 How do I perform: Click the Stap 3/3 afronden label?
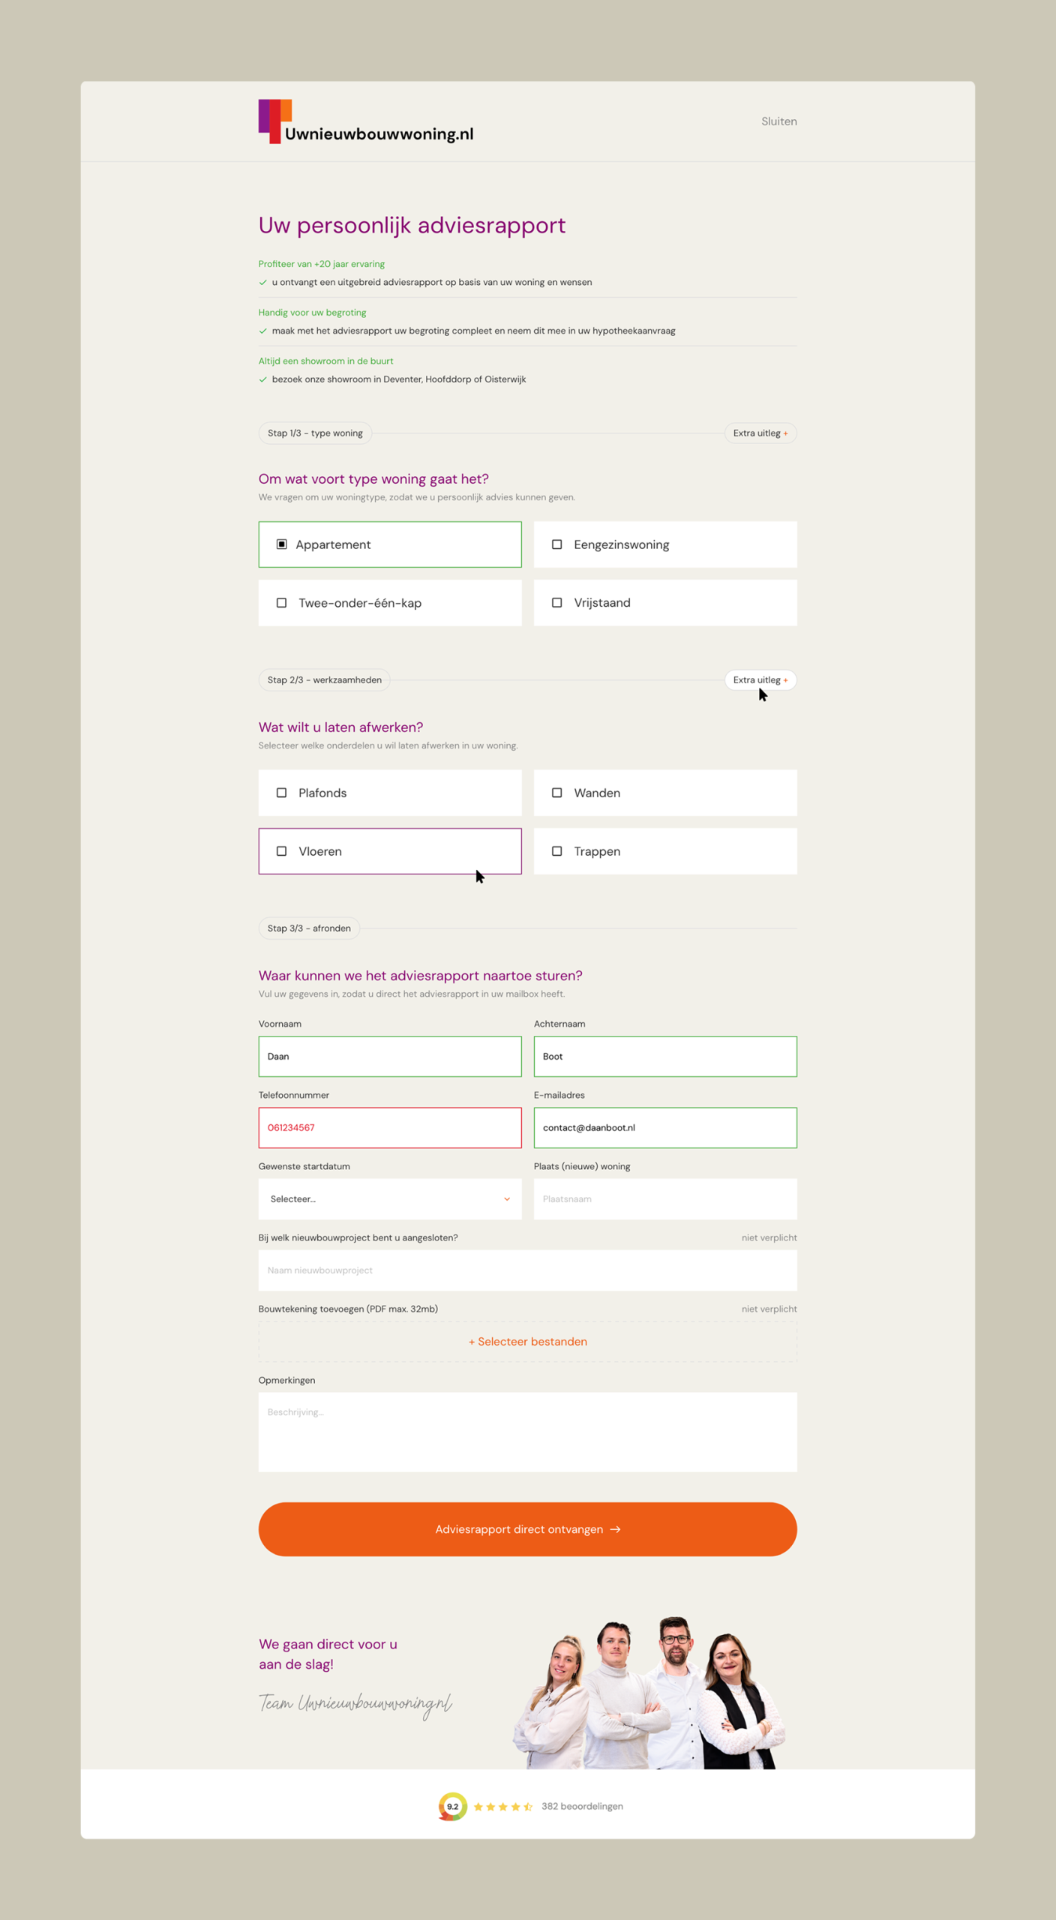click(x=308, y=928)
